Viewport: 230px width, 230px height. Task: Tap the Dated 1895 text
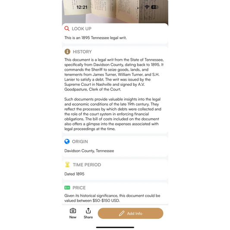[74, 174]
